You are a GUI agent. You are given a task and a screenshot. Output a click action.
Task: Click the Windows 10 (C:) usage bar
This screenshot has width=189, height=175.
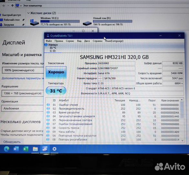tap(60, 21)
